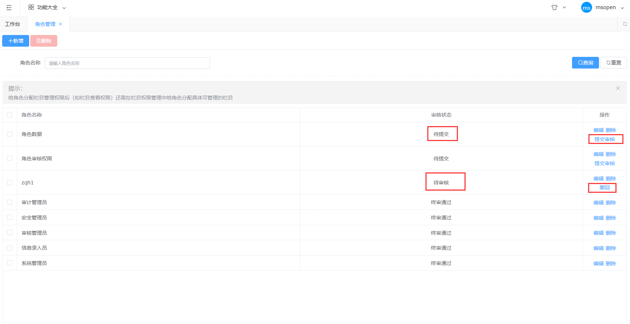The image size is (630, 324).
Task: Click the 新增 add button
Action: (16, 41)
